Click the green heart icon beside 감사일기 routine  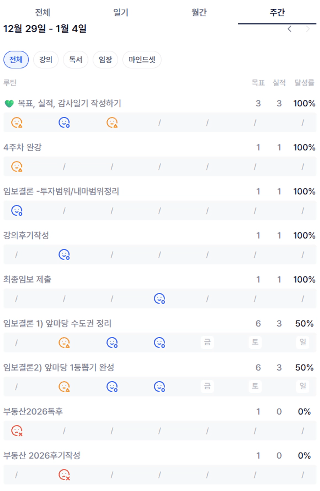point(9,104)
